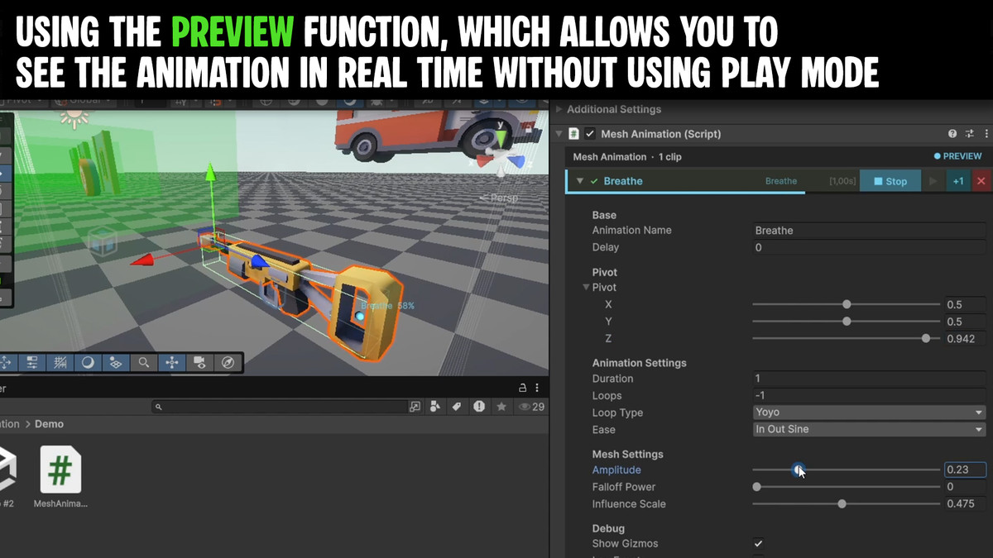Click the Pivot Z slider handle

(x=926, y=338)
